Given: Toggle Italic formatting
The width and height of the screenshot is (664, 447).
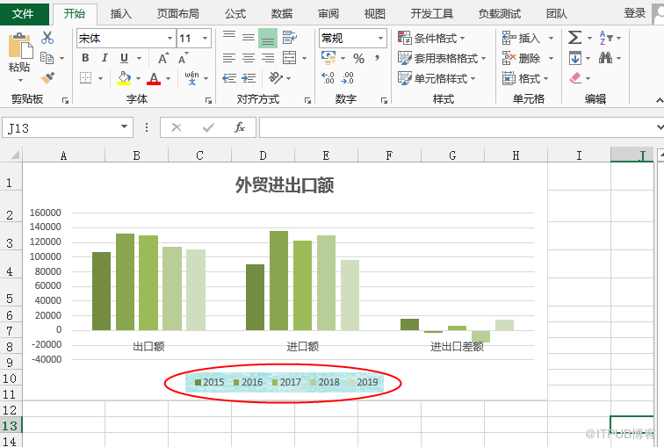Looking at the screenshot, I should click(105, 58).
